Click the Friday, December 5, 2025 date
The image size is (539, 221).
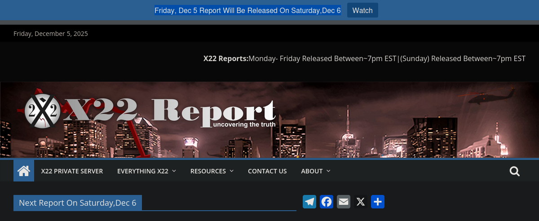pyautogui.click(x=51, y=34)
